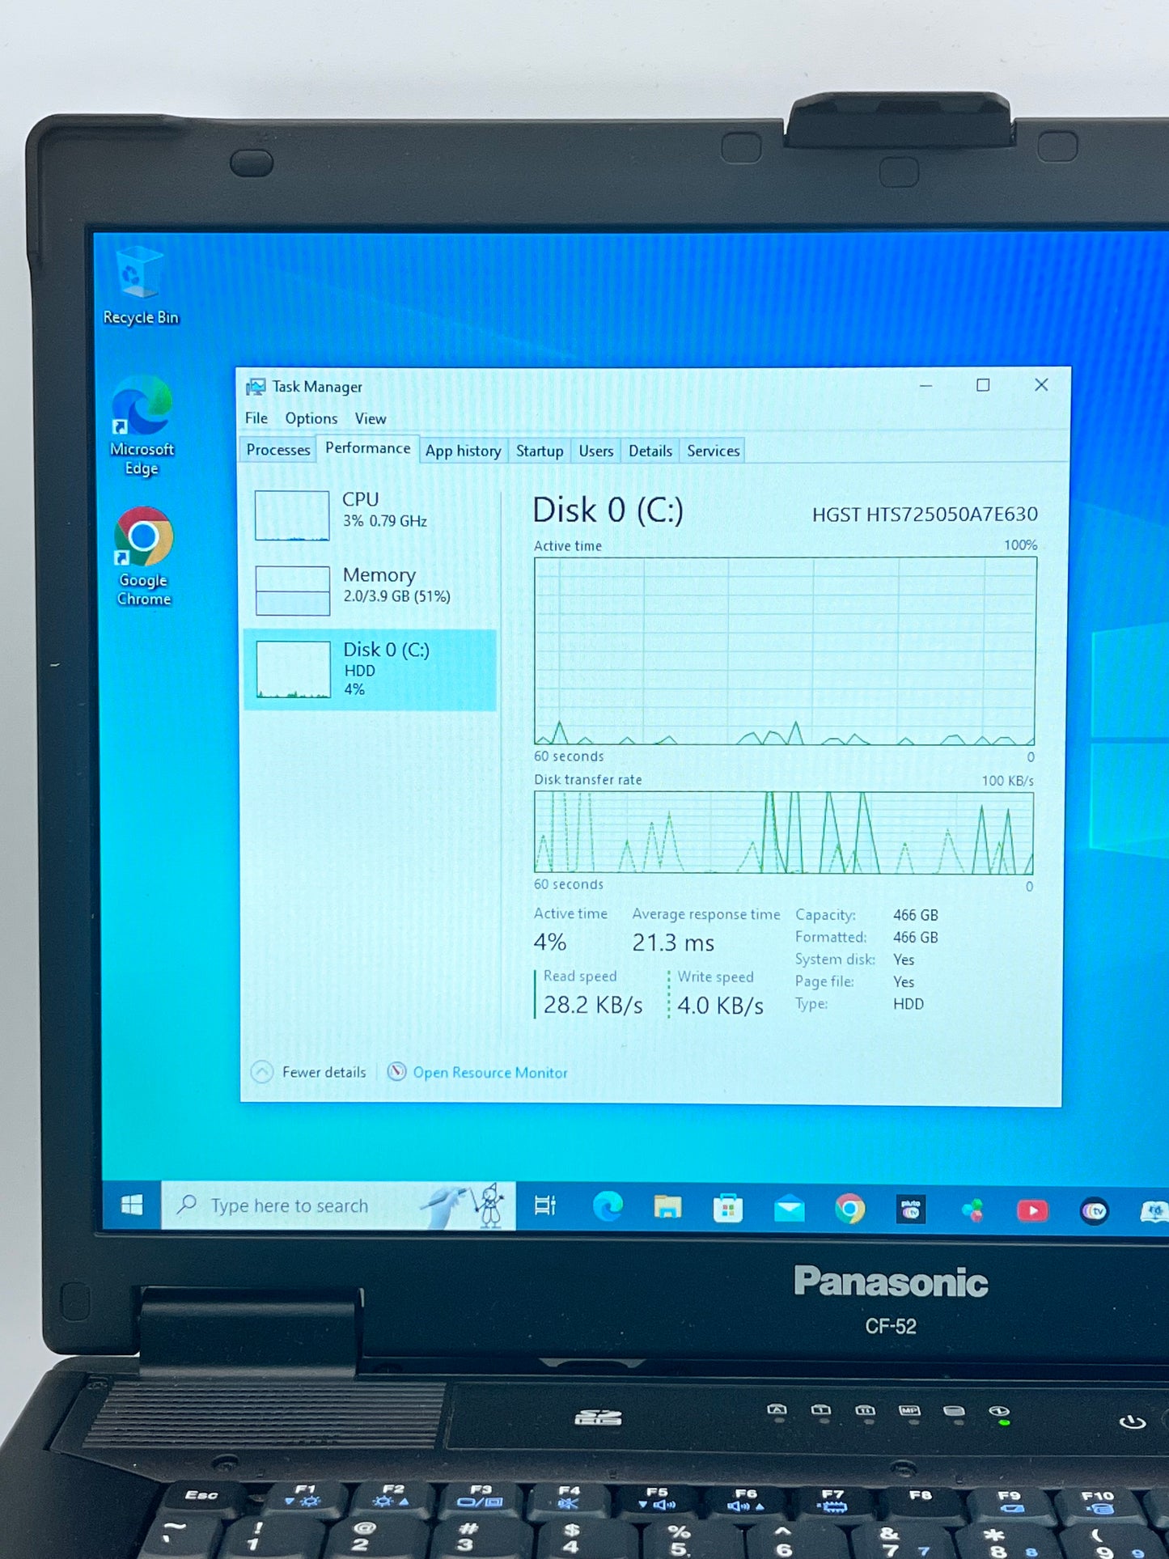This screenshot has height=1559, width=1169.
Task: Click the Disk 0 mini graph thumbnail
Action: pyautogui.click(x=294, y=669)
